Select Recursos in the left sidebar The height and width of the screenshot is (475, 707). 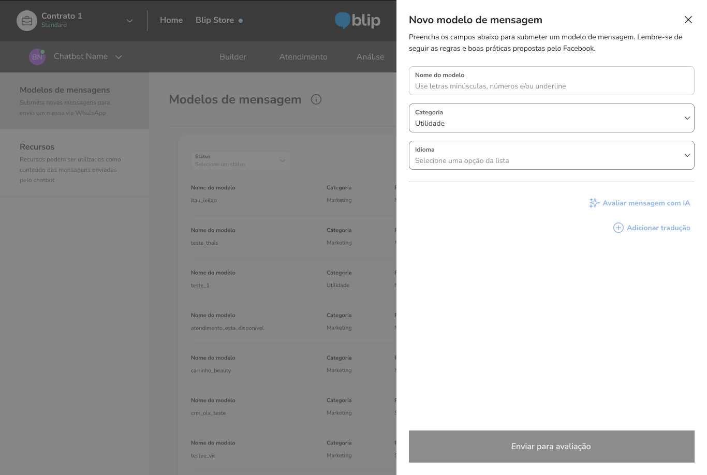[37, 147]
